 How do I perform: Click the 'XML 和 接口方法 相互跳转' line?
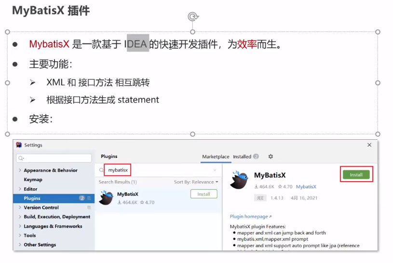click(x=98, y=82)
